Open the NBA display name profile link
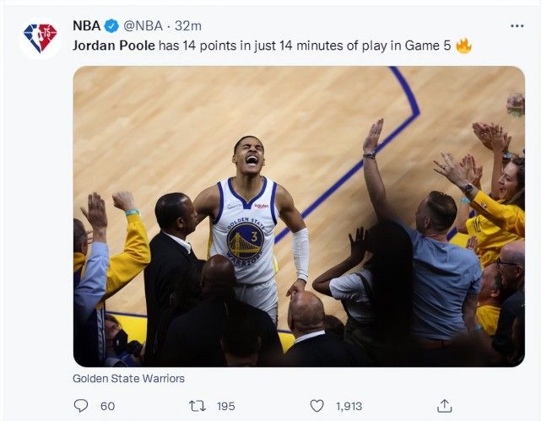The height and width of the screenshot is (421, 541). pos(86,26)
